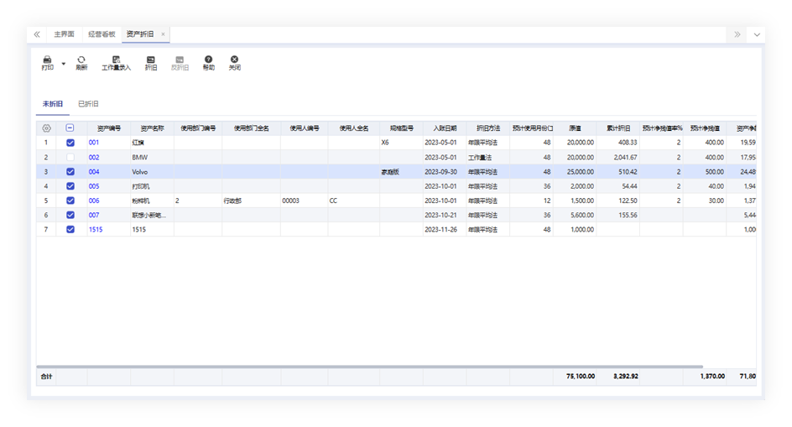Check the checkbox for asset 002 BMW

[x=70, y=158]
